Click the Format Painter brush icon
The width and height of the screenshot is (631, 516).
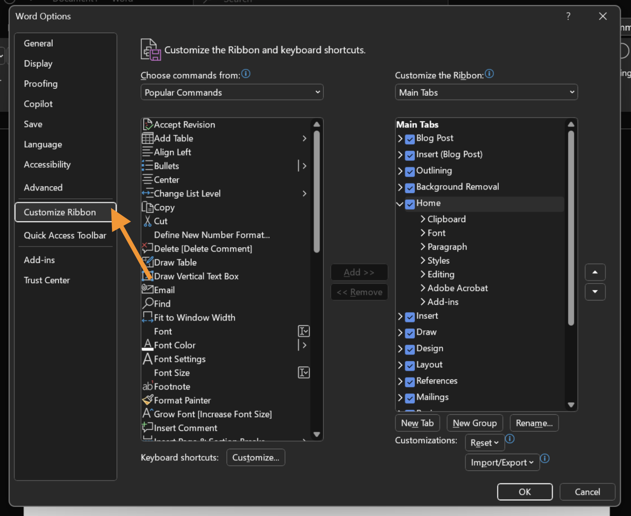[147, 400]
